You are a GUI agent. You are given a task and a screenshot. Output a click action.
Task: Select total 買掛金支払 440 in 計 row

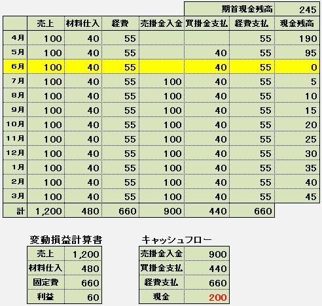coord(207,211)
